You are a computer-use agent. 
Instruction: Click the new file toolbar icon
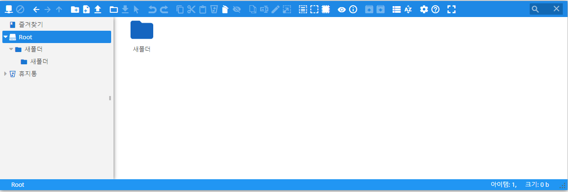coord(86,9)
